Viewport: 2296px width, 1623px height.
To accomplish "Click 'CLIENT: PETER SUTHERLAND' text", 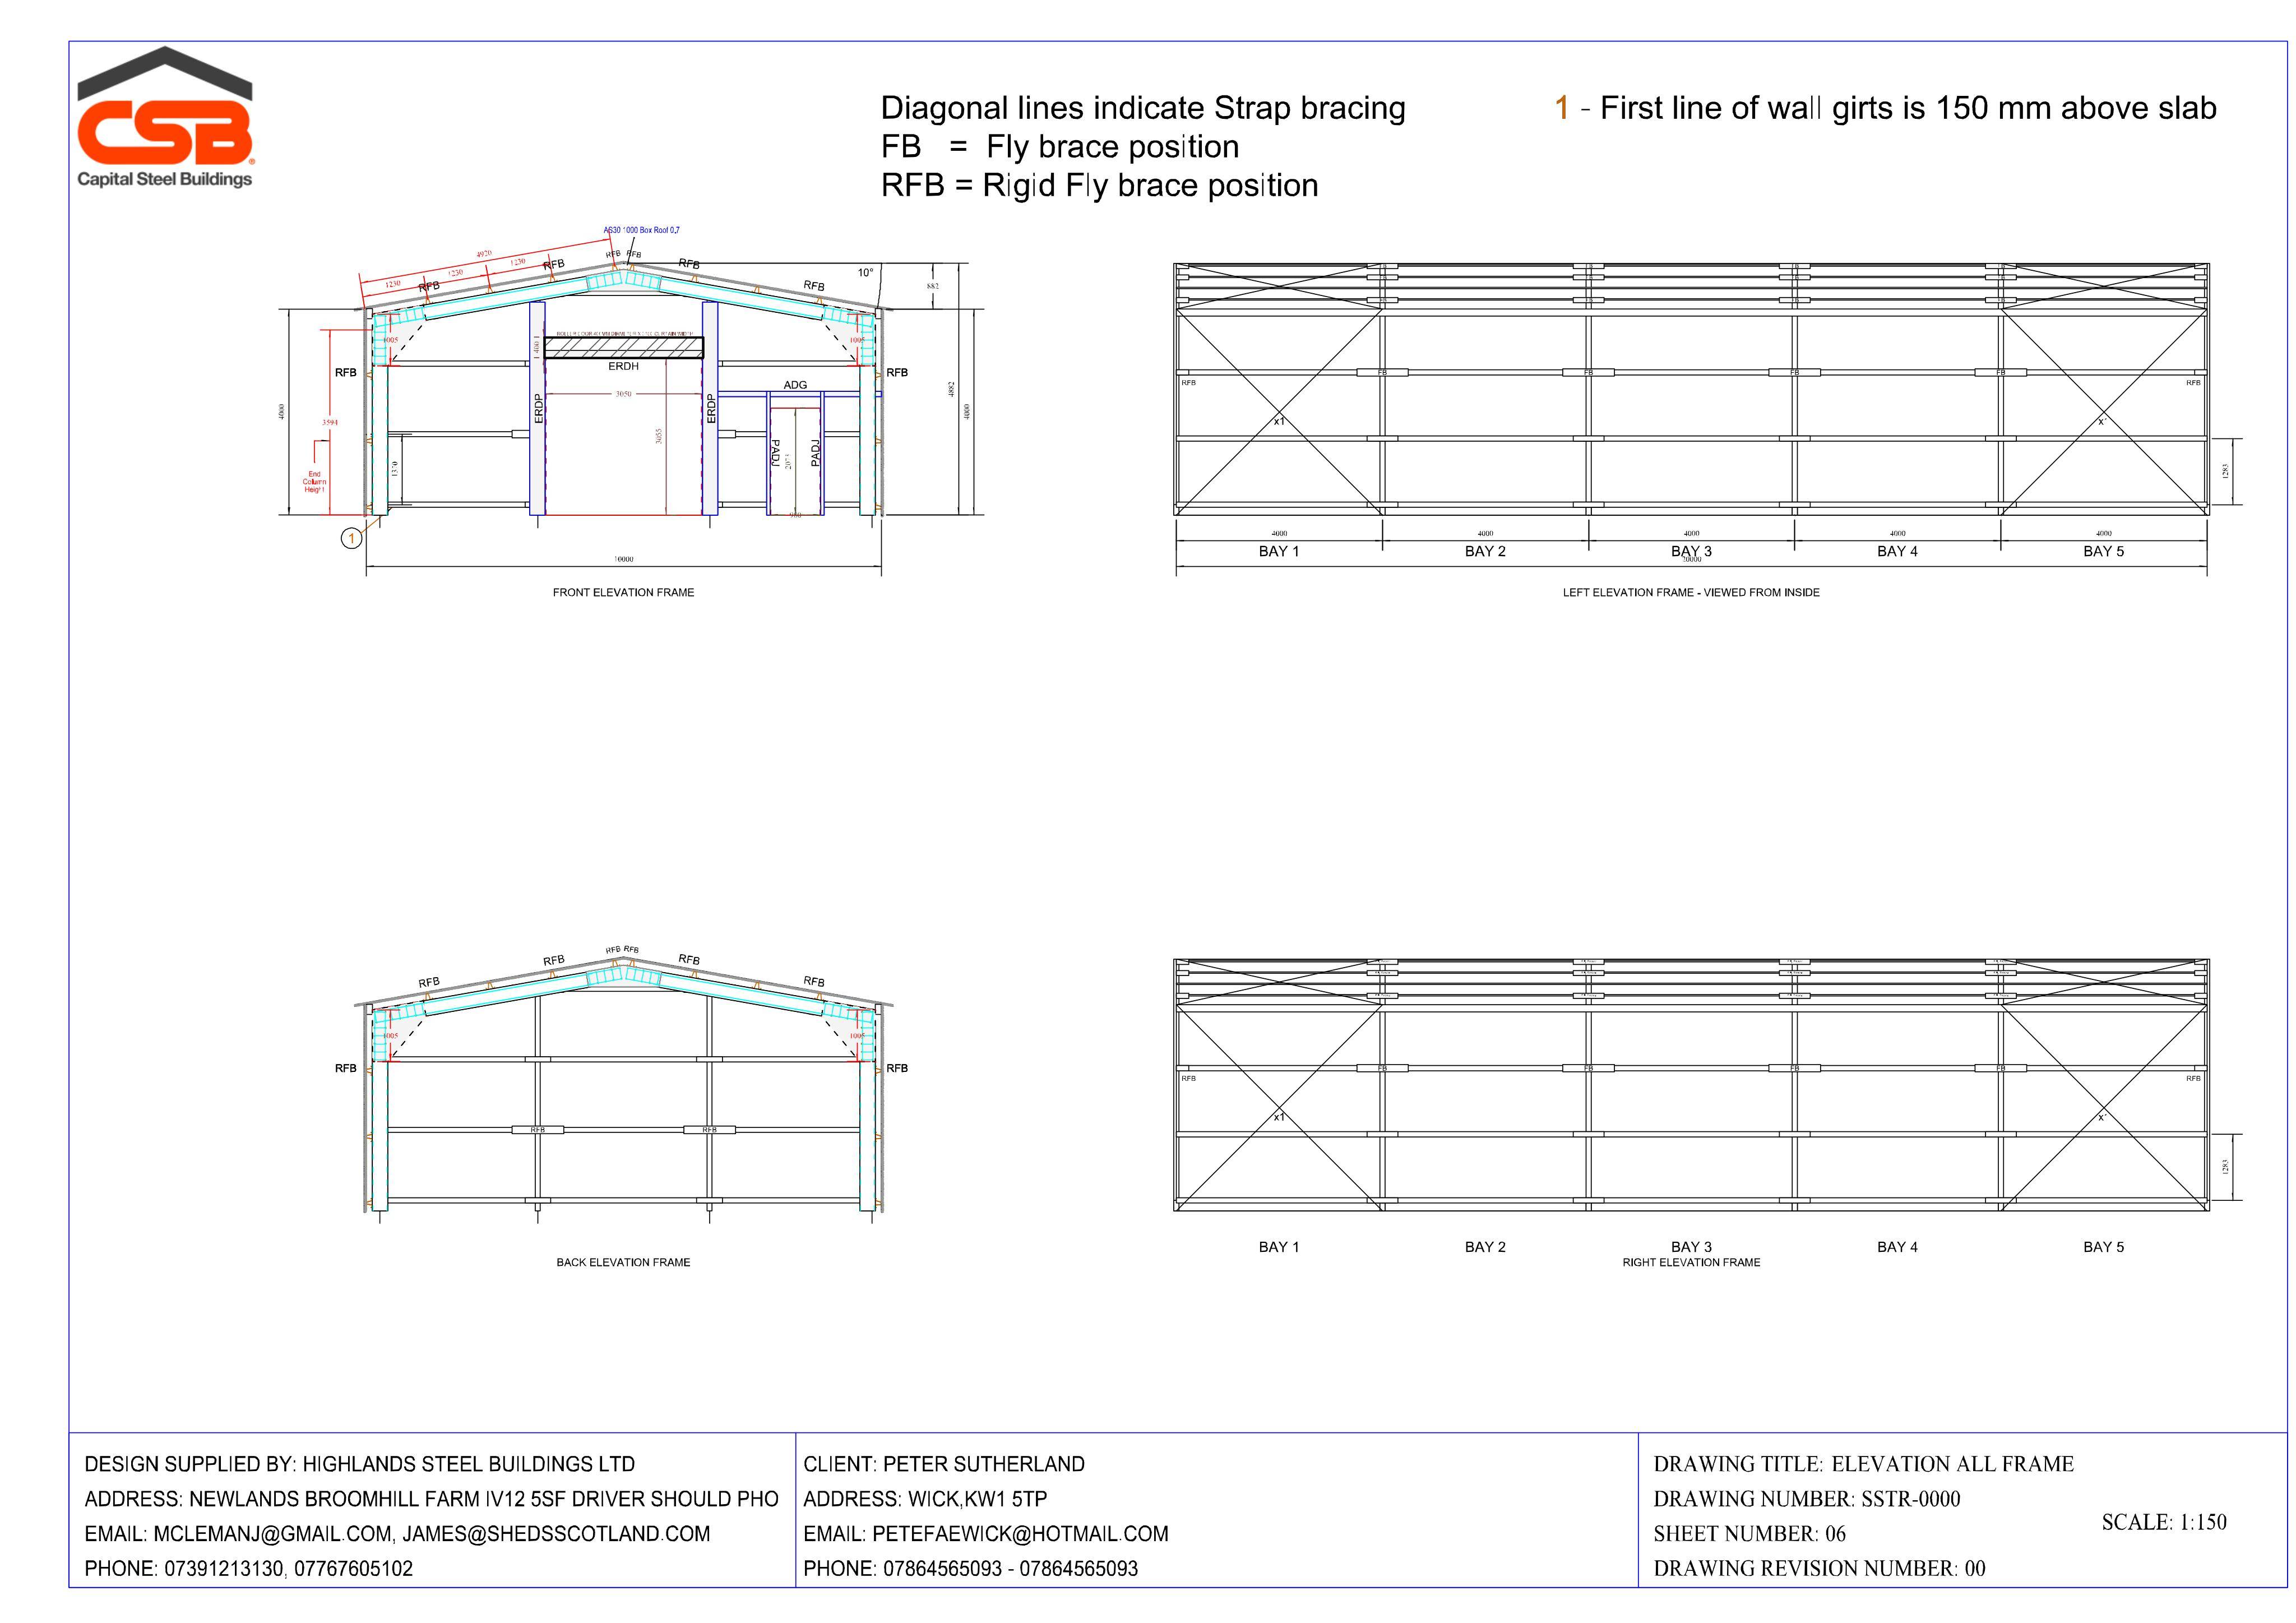I will coord(944,1465).
